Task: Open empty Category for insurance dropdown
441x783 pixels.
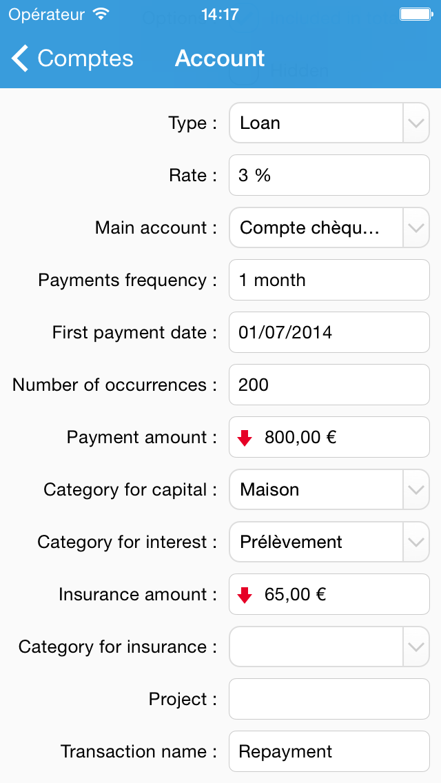Action: click(x=329, y=647)
